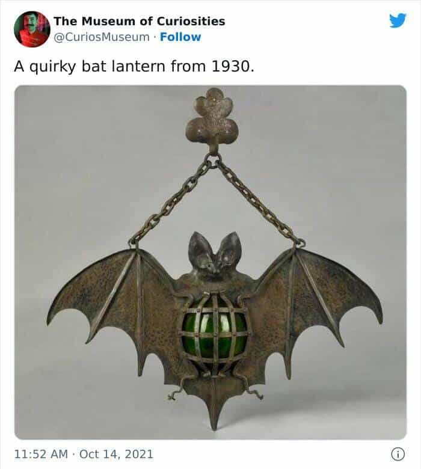This screenshot has width=421, height=469.
Task: Follow the CuriosMuseum account
Action: click(x=180, y=37)
